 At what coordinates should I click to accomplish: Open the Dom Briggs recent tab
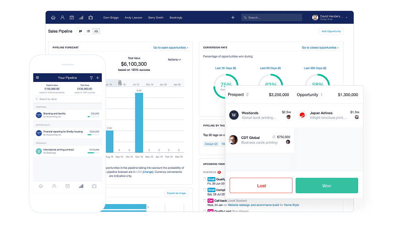pyautogui.click(x=111, y=17)
